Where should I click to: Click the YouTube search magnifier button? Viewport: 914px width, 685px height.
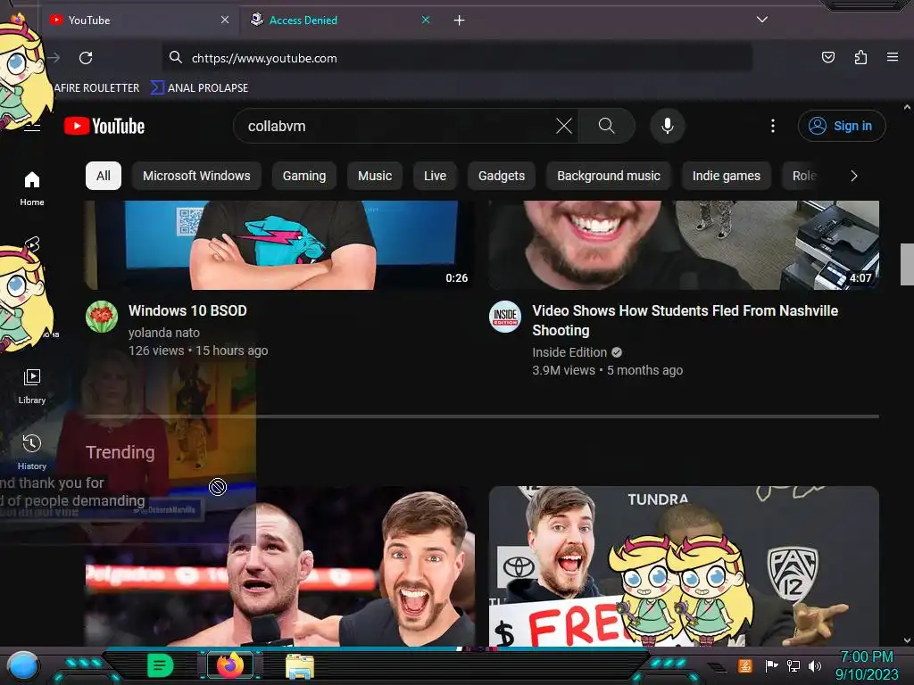pyautogui.click(x=606, y=126)
